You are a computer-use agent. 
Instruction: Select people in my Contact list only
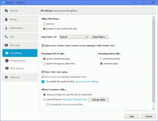pyautogui.click(x=44, y=29)
